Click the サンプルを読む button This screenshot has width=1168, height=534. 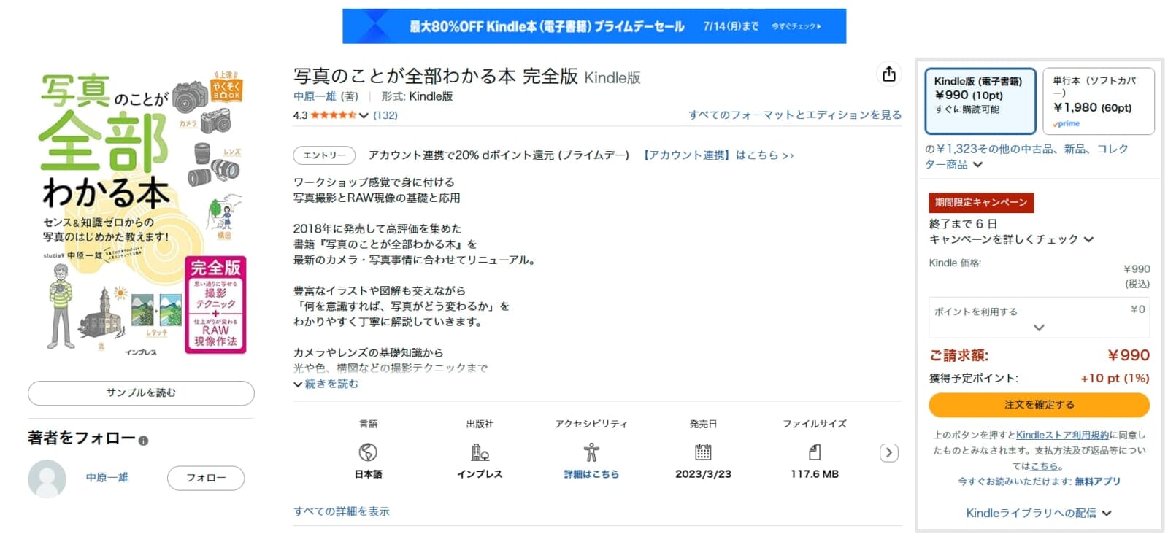pyautogui.click(x=141, y=393)
